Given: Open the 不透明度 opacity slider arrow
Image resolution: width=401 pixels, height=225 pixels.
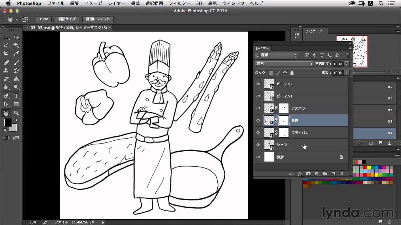Looking at the screenshot, I should (x=347, y=64).
